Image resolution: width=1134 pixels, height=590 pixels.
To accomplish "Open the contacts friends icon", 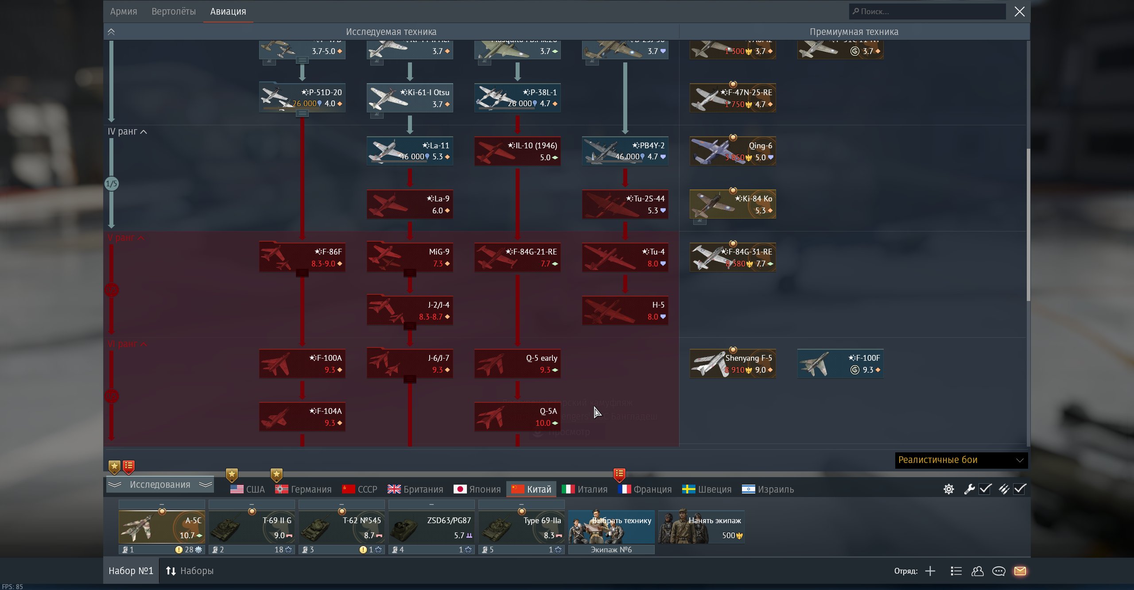I will [977, 571].
